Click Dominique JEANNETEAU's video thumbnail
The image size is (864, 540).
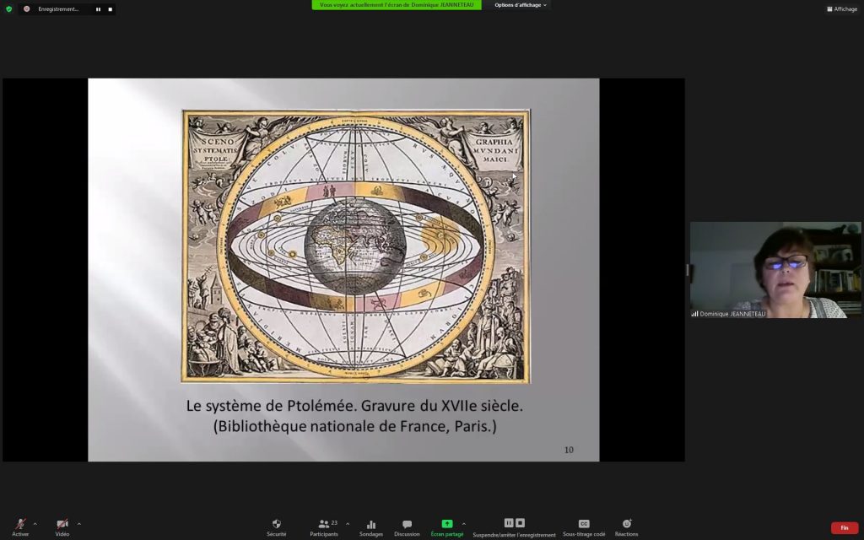tap(775, 270)
